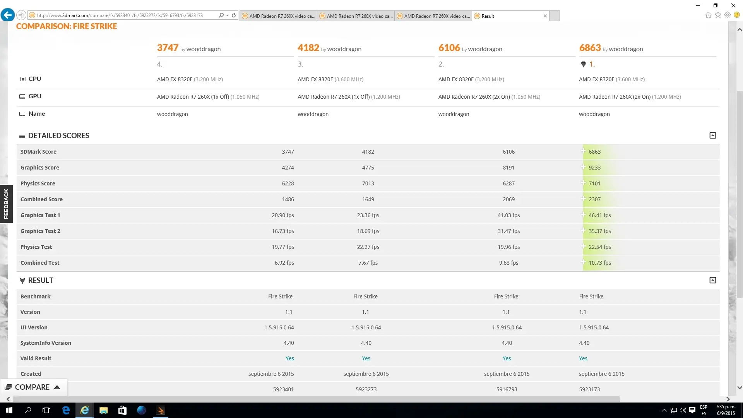Open the browser Tools gear icon
This screenshot has height=418, width=743.
pyautogui.click(x=728, y=15)
